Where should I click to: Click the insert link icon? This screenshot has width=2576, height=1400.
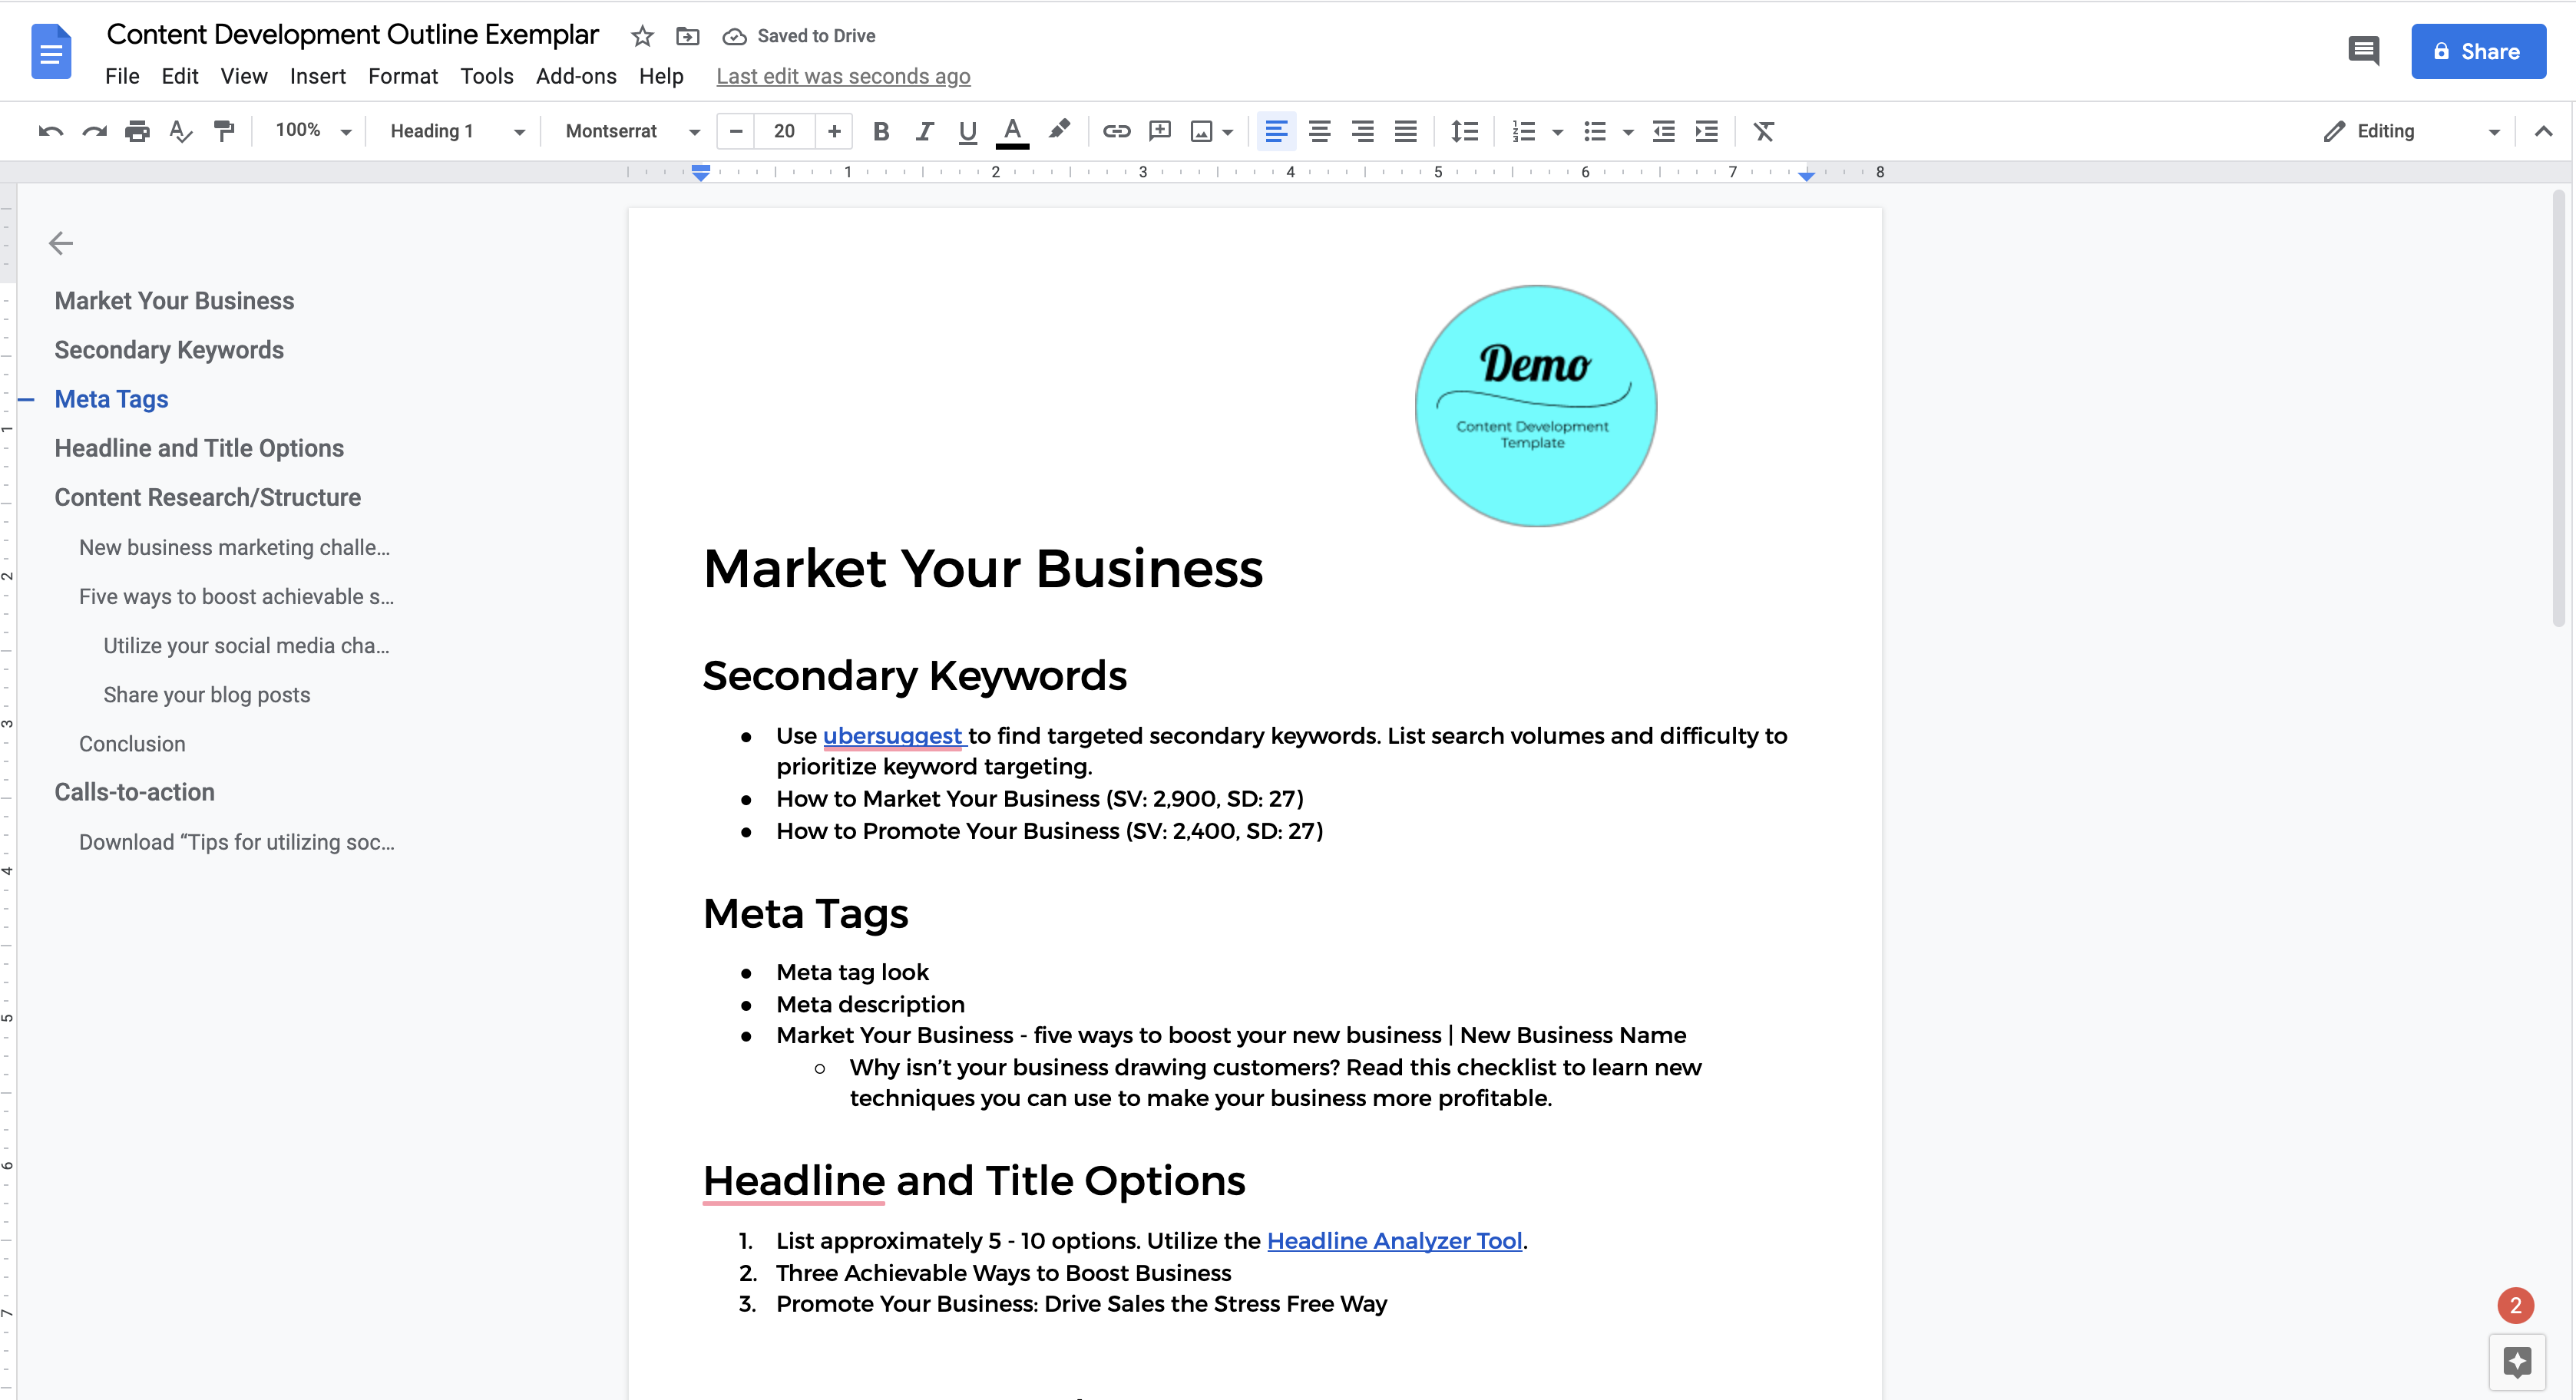click(1116, 131)
